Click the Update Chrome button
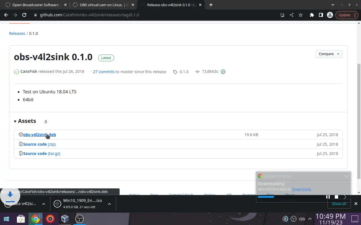The width and height of the screenshot is (361, 225). [347, 15]
